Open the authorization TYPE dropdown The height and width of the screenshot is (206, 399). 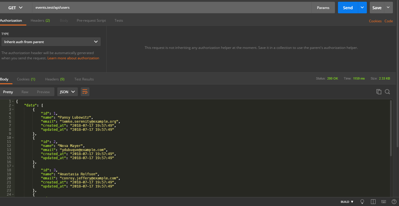[x=51, y=42]
